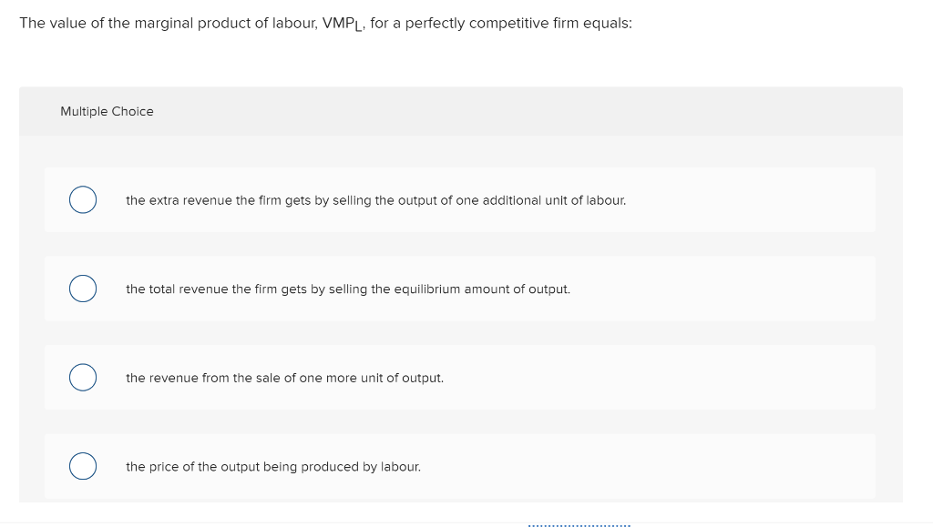Click the question text about VMPL

click(324, 23)
